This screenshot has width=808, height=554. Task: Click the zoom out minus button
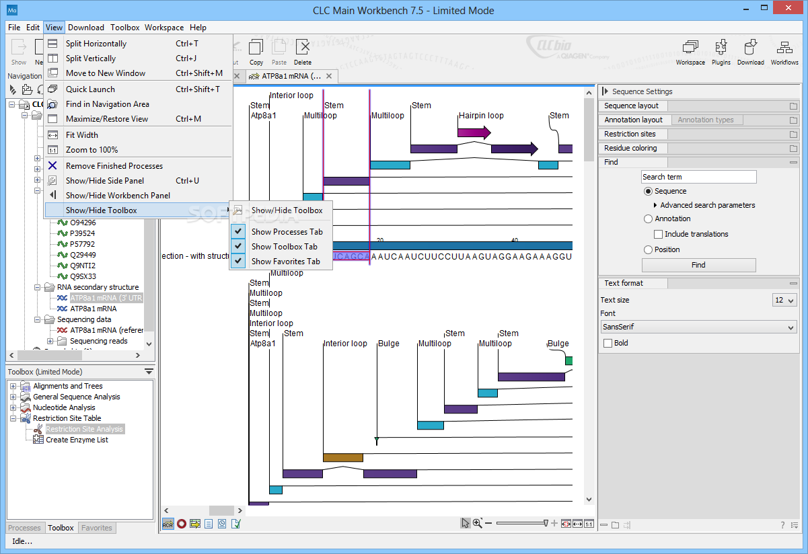coord(488,524)
